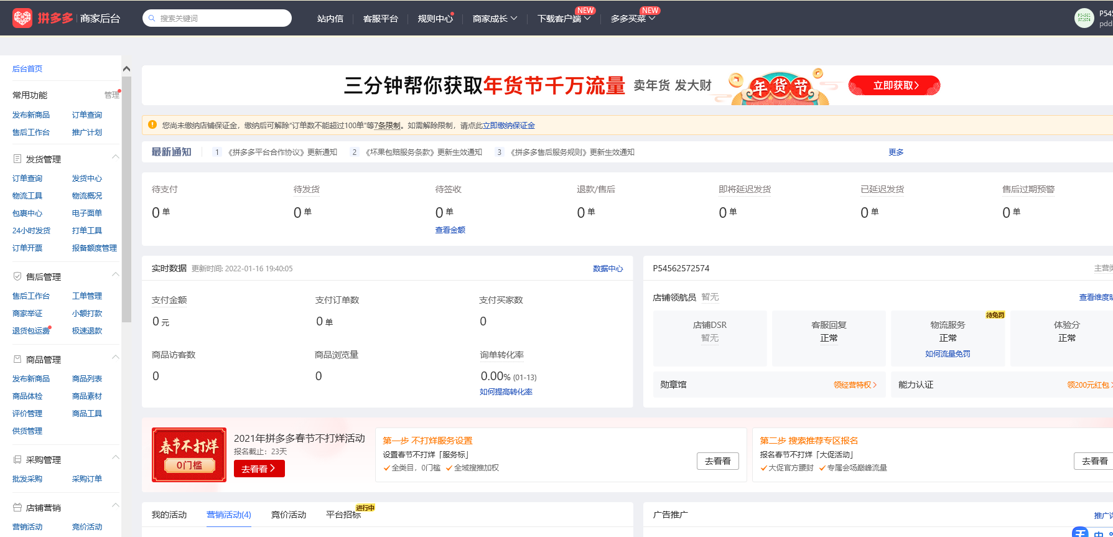1113x537 pixels.
Task: Click sidebar scroll-up arrow
Action: click(x=126, y=68)
